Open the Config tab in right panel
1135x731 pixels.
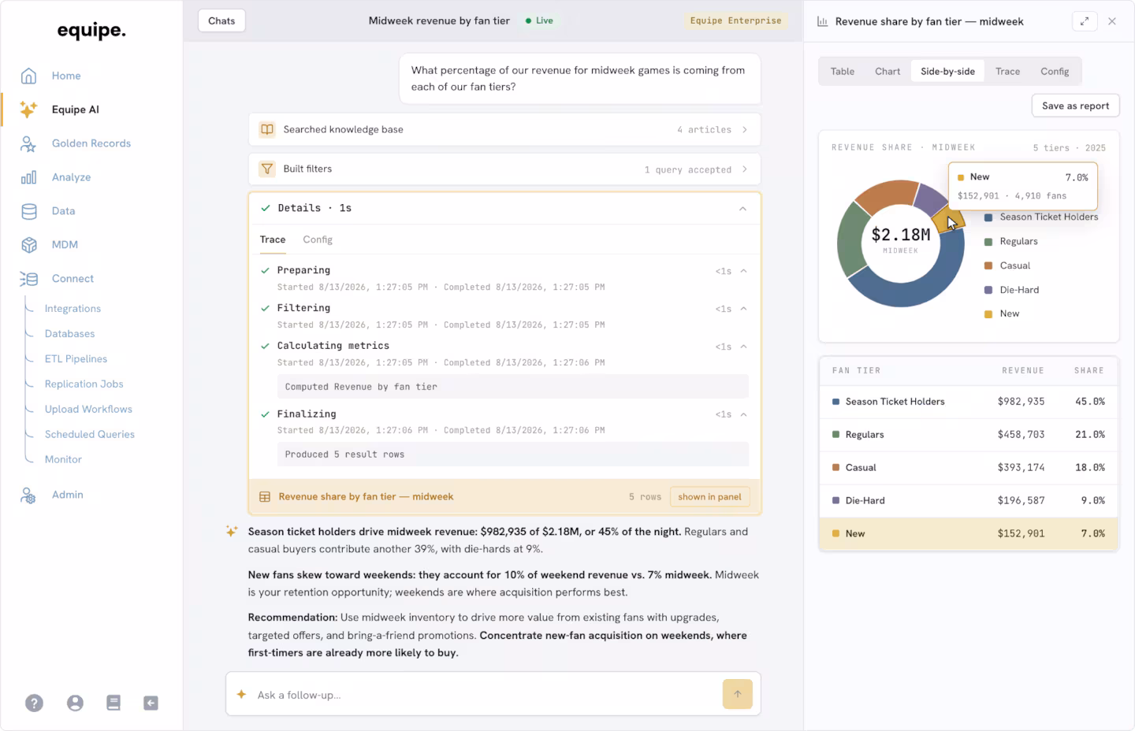click(1055, 71)
